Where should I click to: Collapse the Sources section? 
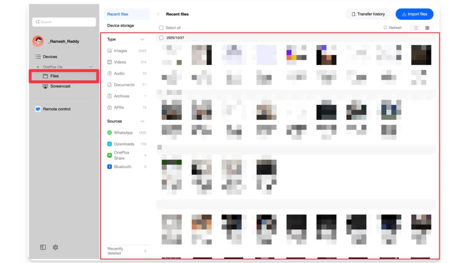click(x=143, y=121)
